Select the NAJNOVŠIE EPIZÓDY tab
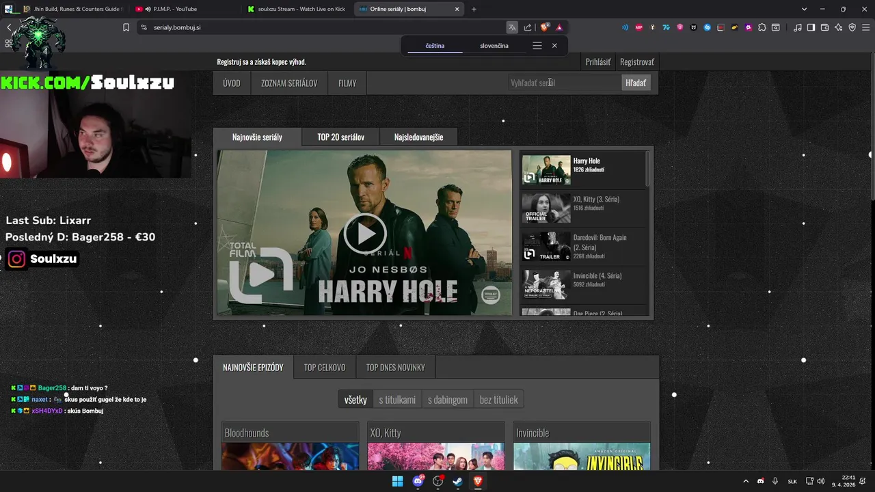 [253, 368]
